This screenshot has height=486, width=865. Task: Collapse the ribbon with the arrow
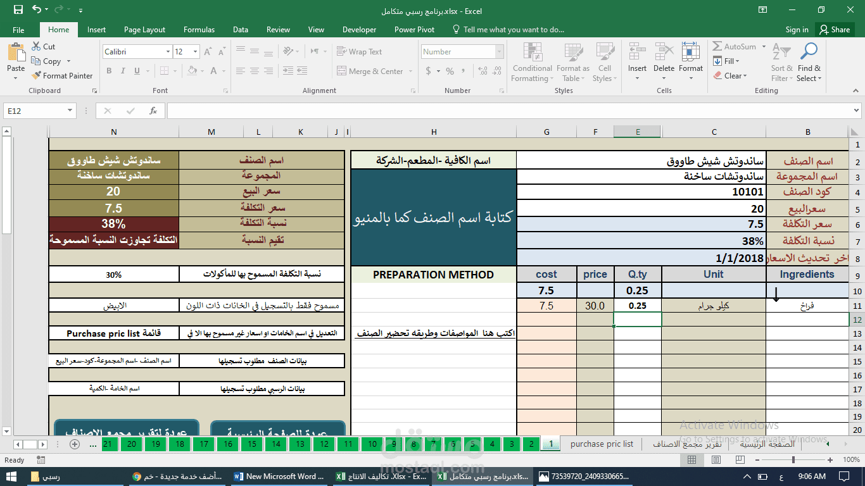tap(855, 91)
